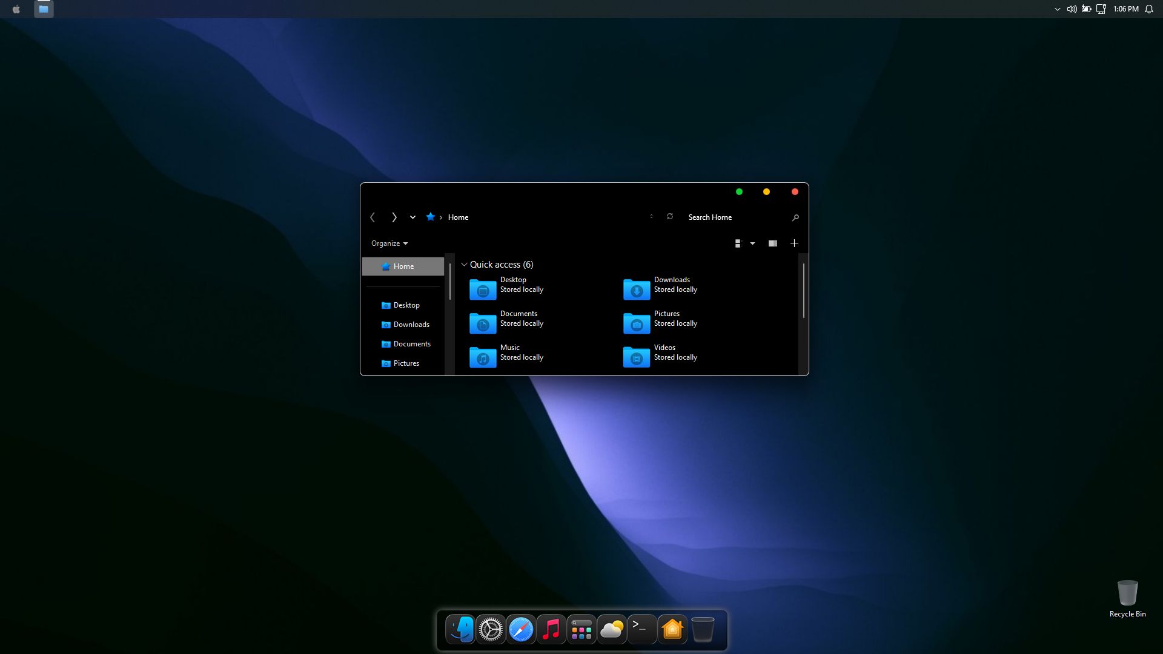Viewport: 1163px width, 654px height.
Task: Click the search magnifier icon
Action: [x=795, y=217]
